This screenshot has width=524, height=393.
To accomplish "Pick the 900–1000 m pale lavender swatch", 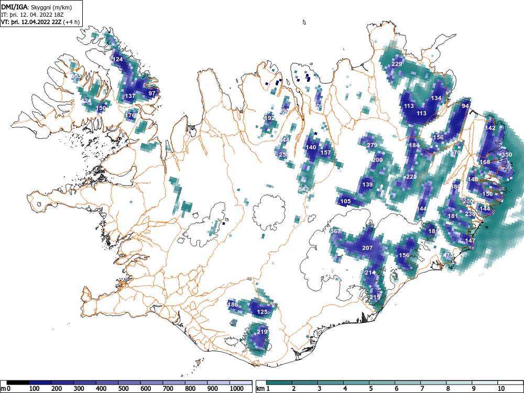I will [219, 383].
